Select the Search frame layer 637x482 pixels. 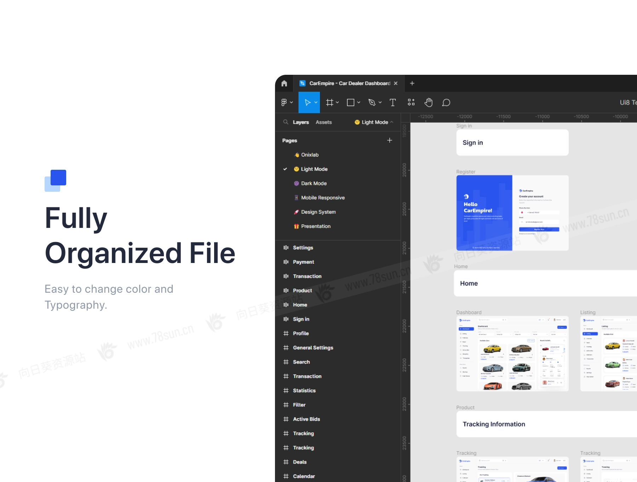[338, 362]
